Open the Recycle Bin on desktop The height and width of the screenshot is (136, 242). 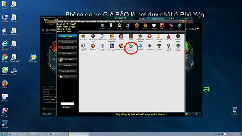click(234, 111)
